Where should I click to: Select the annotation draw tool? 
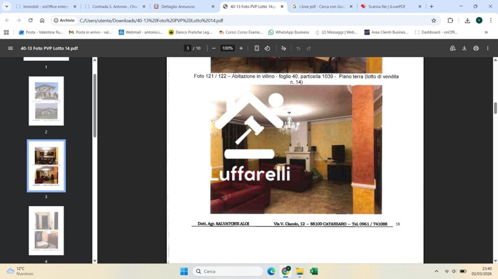coord(283,48)
